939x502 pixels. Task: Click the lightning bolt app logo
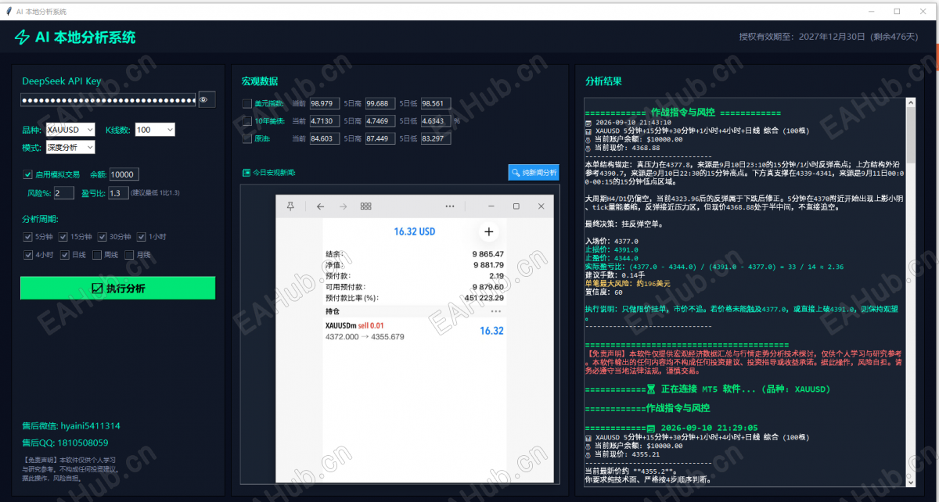click(22, 38)
